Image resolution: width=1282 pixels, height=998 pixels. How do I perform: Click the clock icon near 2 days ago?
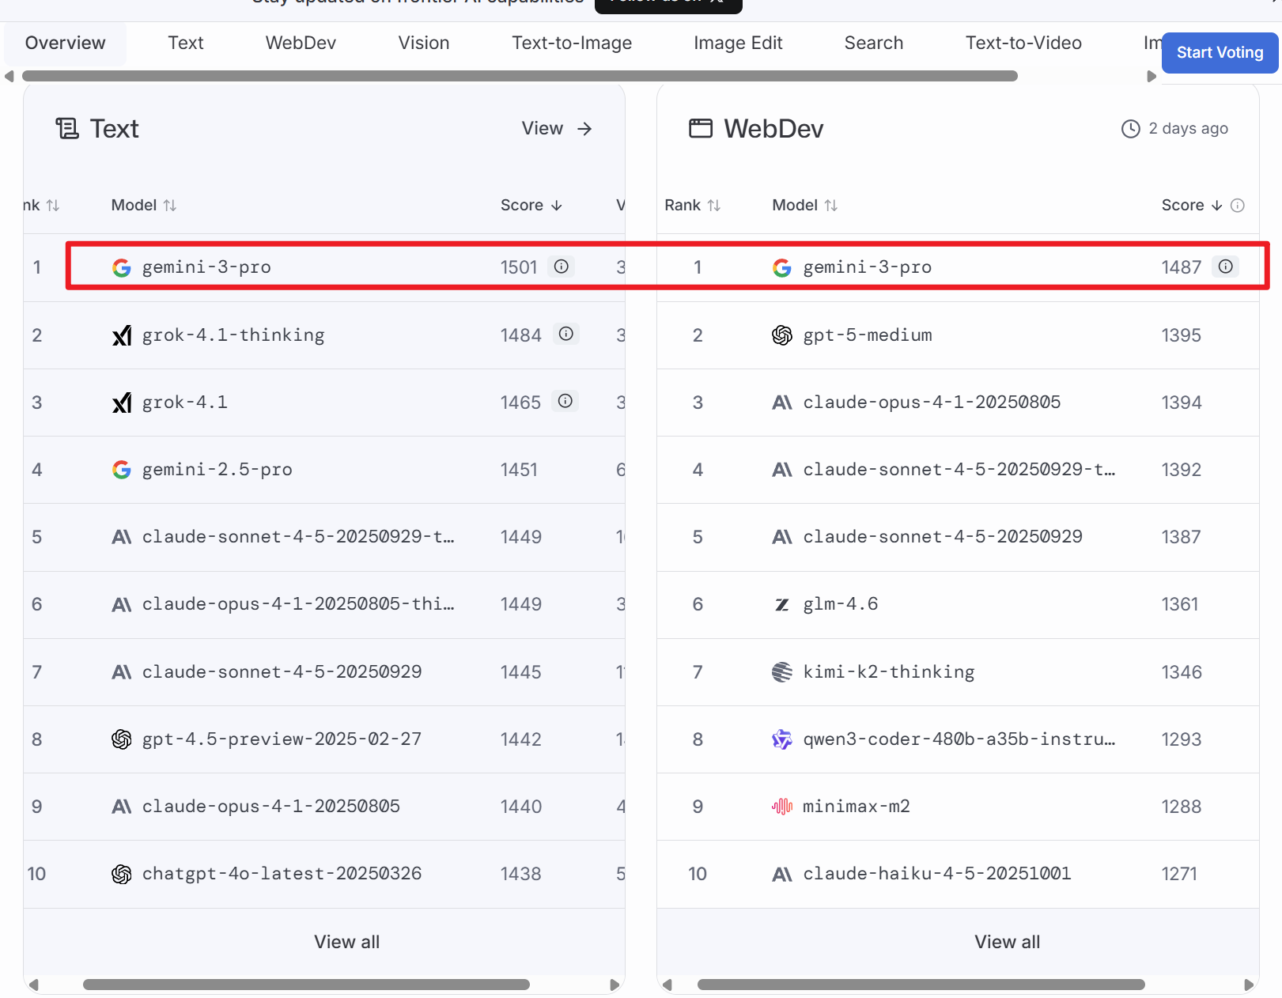click(x=1130, y=129)
